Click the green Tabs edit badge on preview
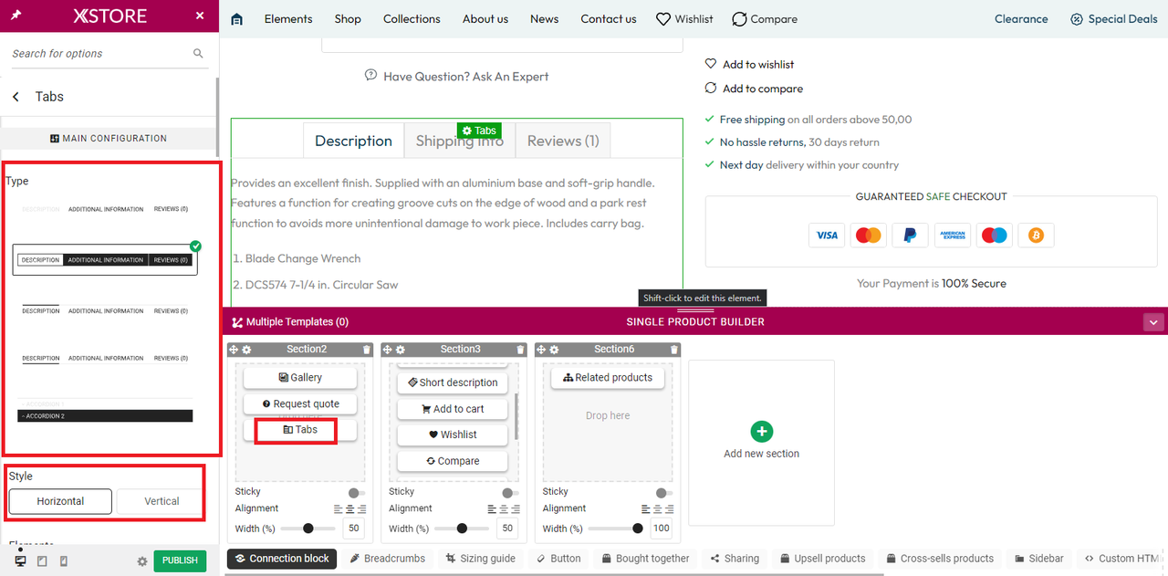Viewport: 1168px width, 576px height. (x=479, y=131)
